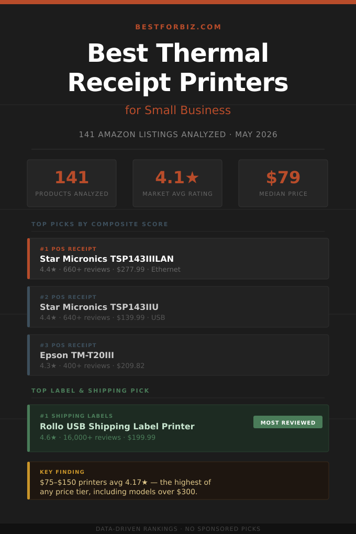This screenshot has width=356, height=534.
Task: Open the Star Micronics TSP143IIILAN listing
Action: 178,259
